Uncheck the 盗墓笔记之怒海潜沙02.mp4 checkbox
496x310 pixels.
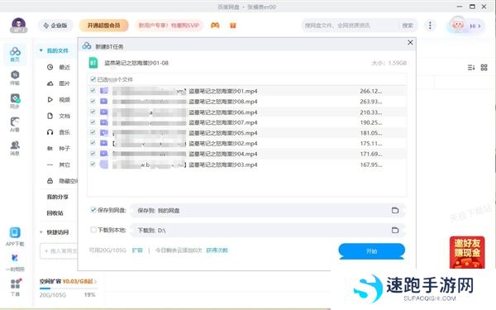coord(93,143)
